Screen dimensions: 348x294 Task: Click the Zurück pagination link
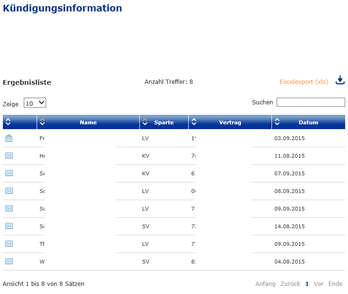[x=290, y=284]
